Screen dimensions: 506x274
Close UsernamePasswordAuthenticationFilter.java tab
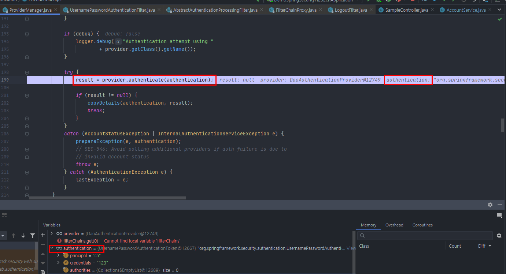coord(159,10)
